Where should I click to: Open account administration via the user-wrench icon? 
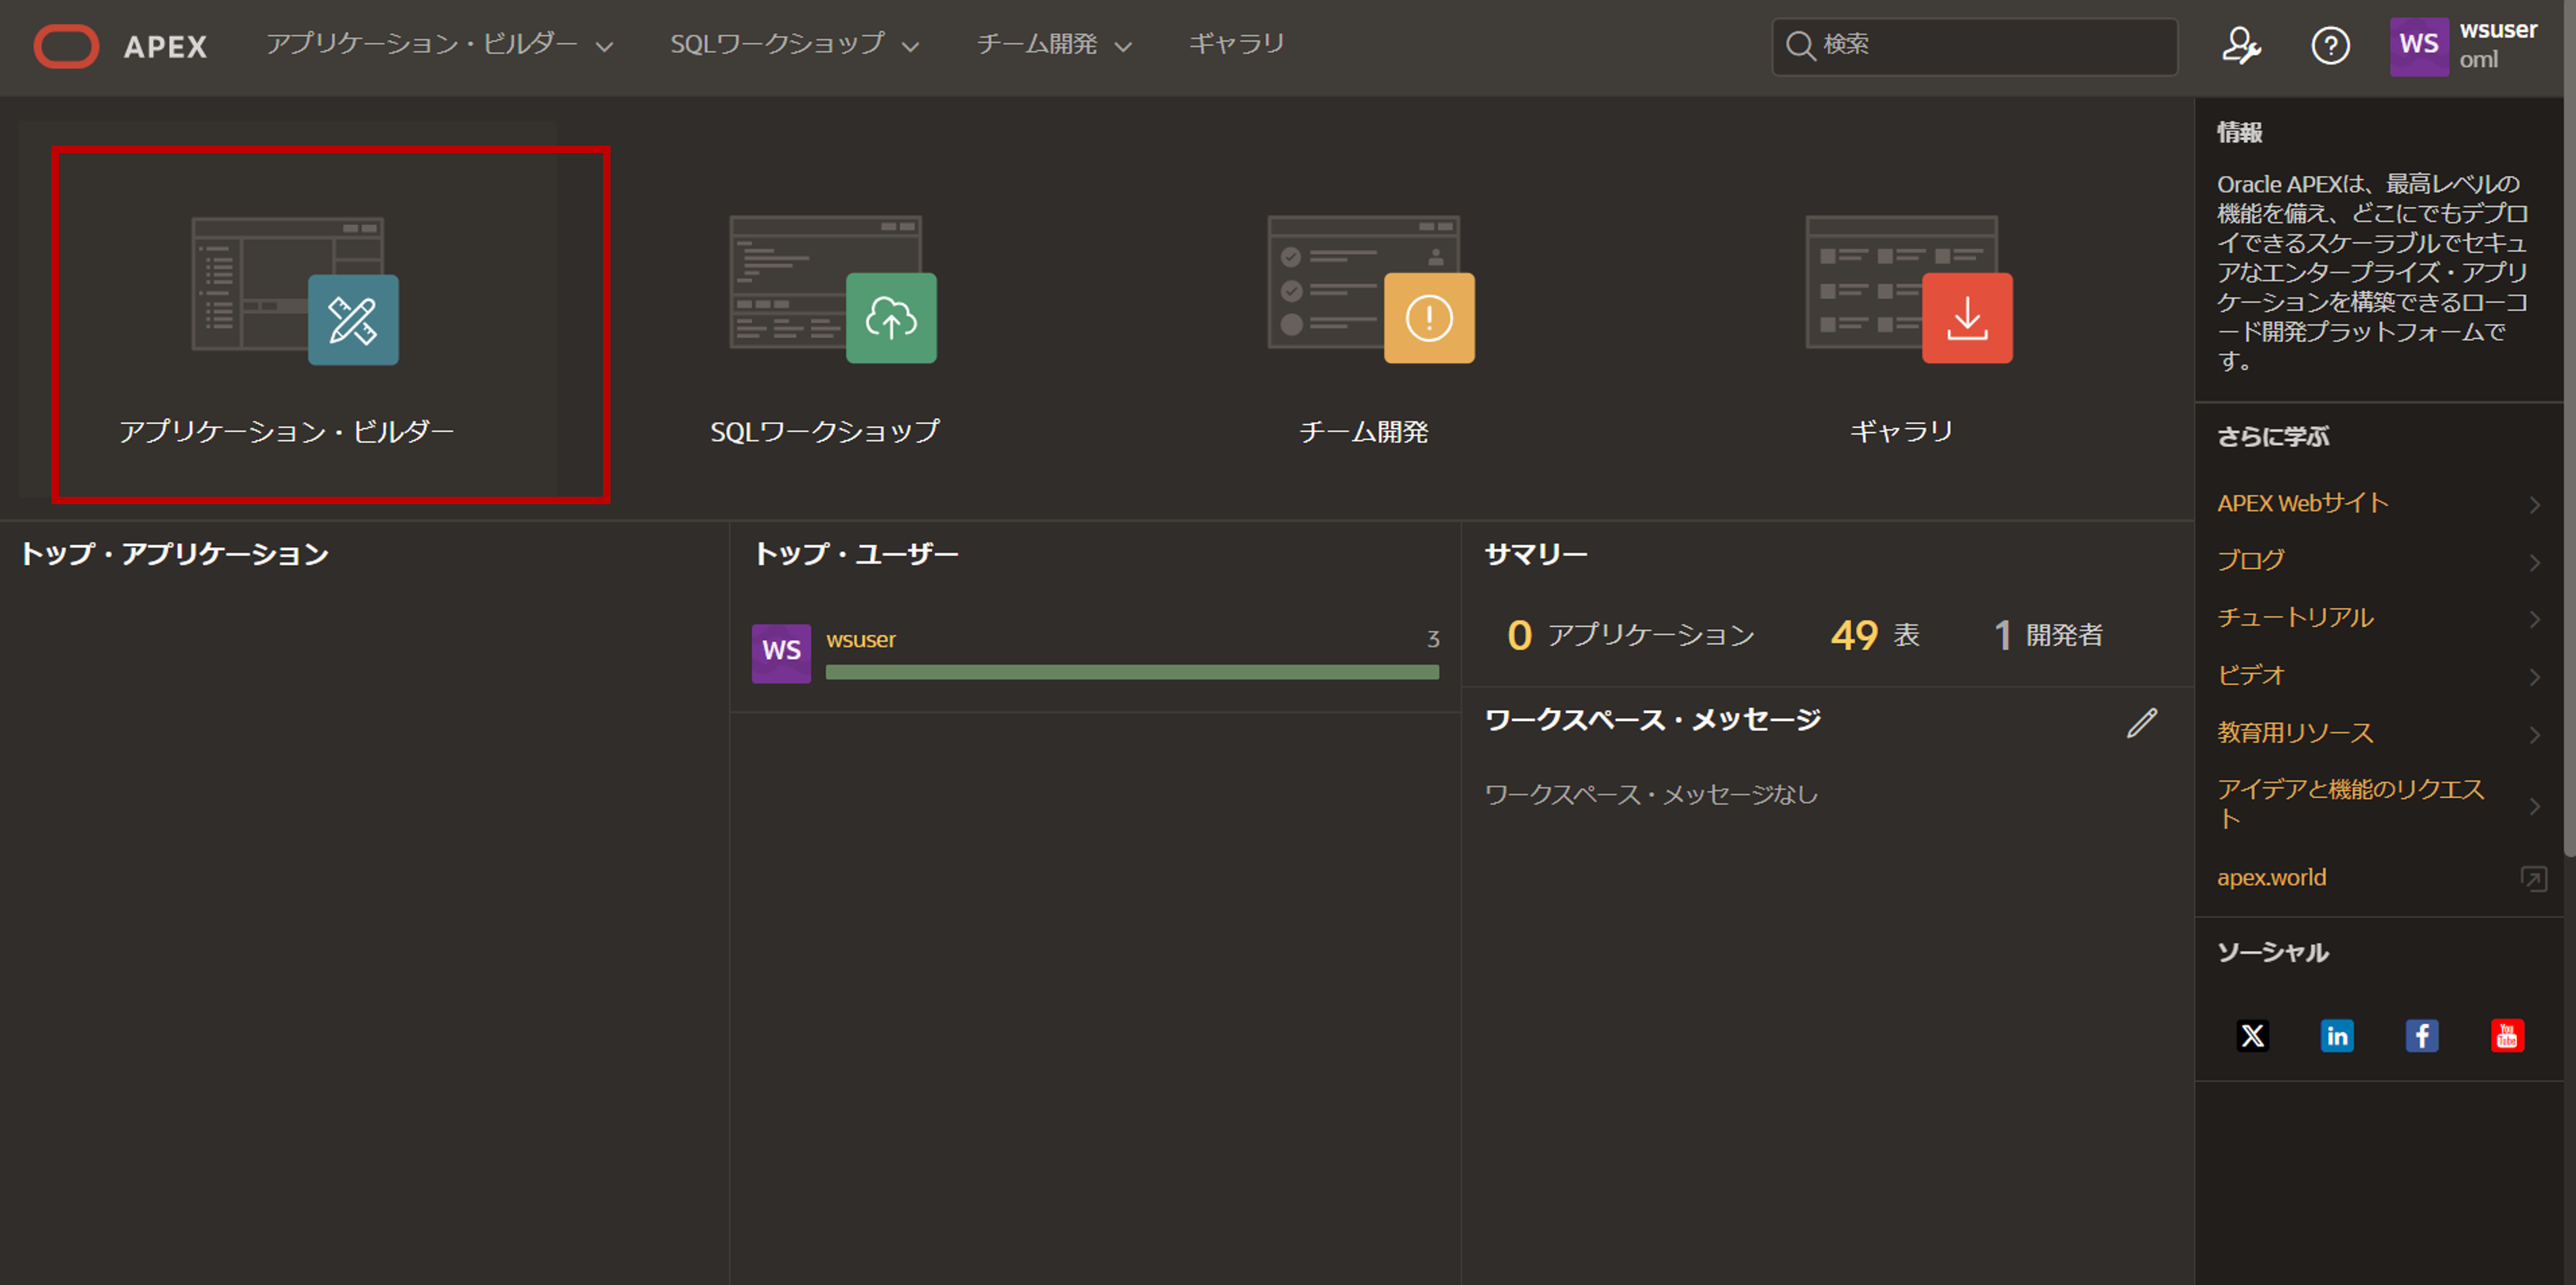tap(2241, 46)
